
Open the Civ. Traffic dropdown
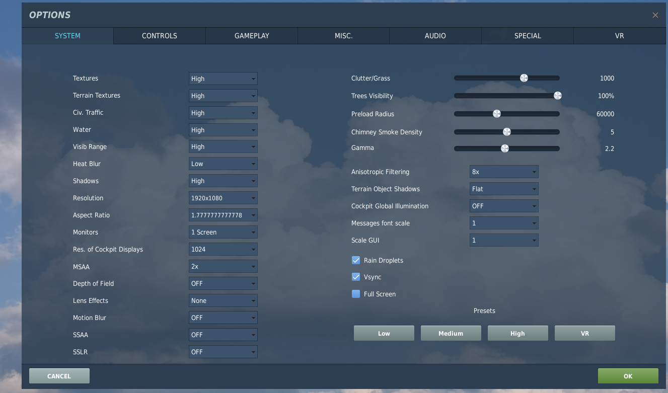(223, 113)
